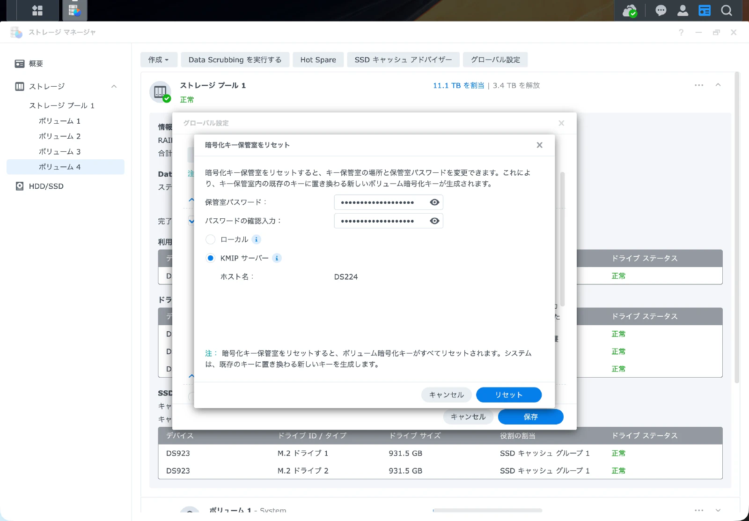
Task: Click the 11.1 TB を割当 link
Action: point(458,85)
